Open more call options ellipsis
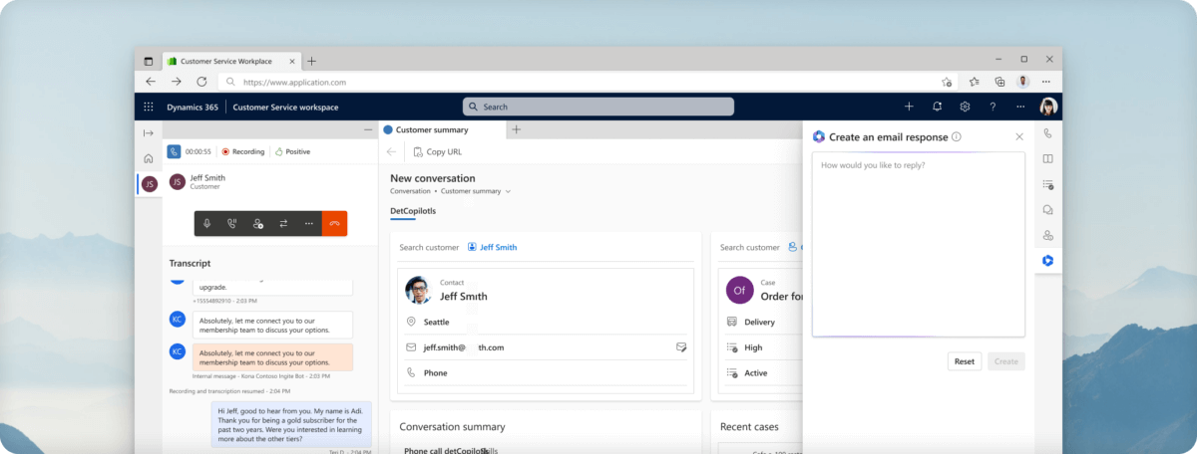 [x=308, y=224]
